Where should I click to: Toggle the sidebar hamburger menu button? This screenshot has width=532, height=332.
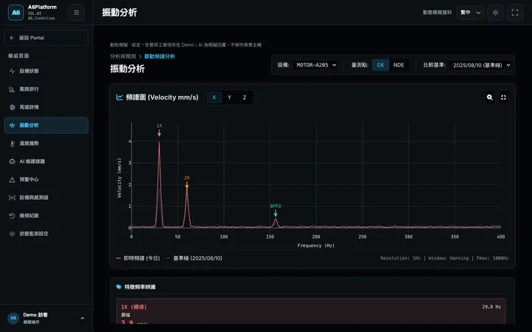76,13
